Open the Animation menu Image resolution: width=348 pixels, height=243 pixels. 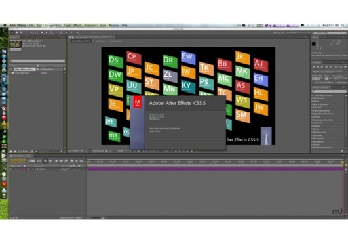click(x=90, y=26)
